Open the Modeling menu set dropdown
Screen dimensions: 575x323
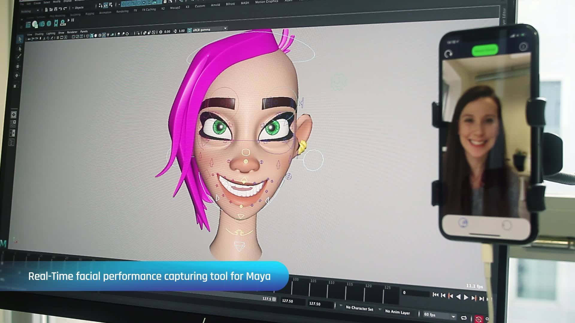point(31,11)
